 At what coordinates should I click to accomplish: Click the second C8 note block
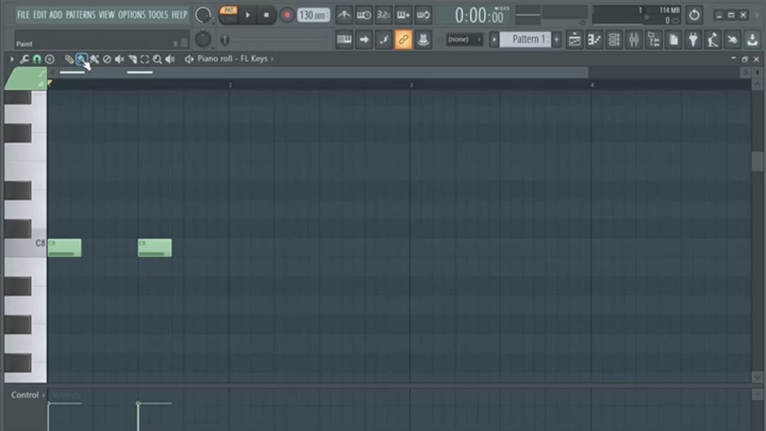click(x=154, y=247)
